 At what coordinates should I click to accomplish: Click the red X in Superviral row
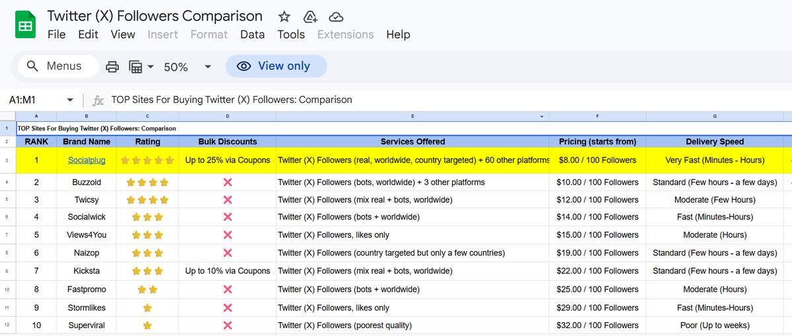point(228,325)
